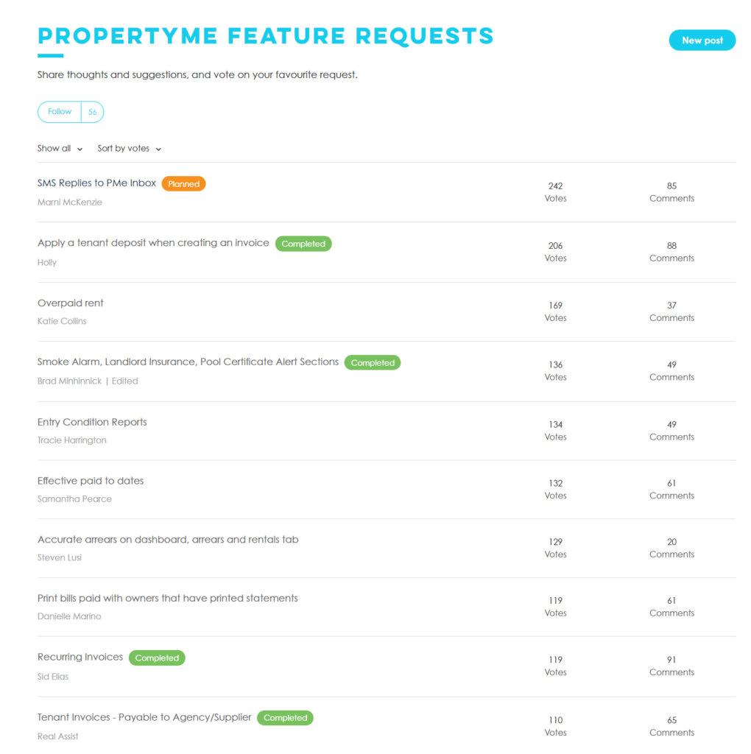Expand the Show all filter dropdown
Viewport: 751px width, 754px height.
point(60,149)
